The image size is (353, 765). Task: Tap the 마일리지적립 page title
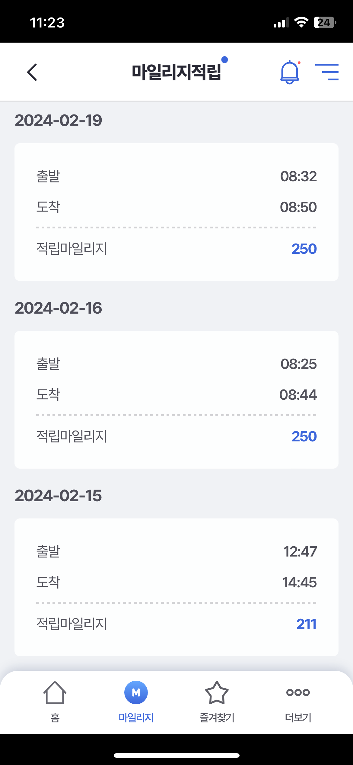(176, 72)
